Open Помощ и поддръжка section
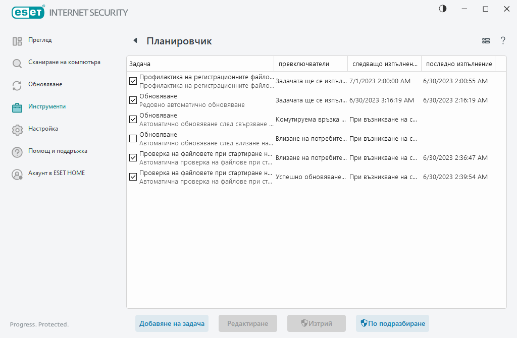 point(58,151)
